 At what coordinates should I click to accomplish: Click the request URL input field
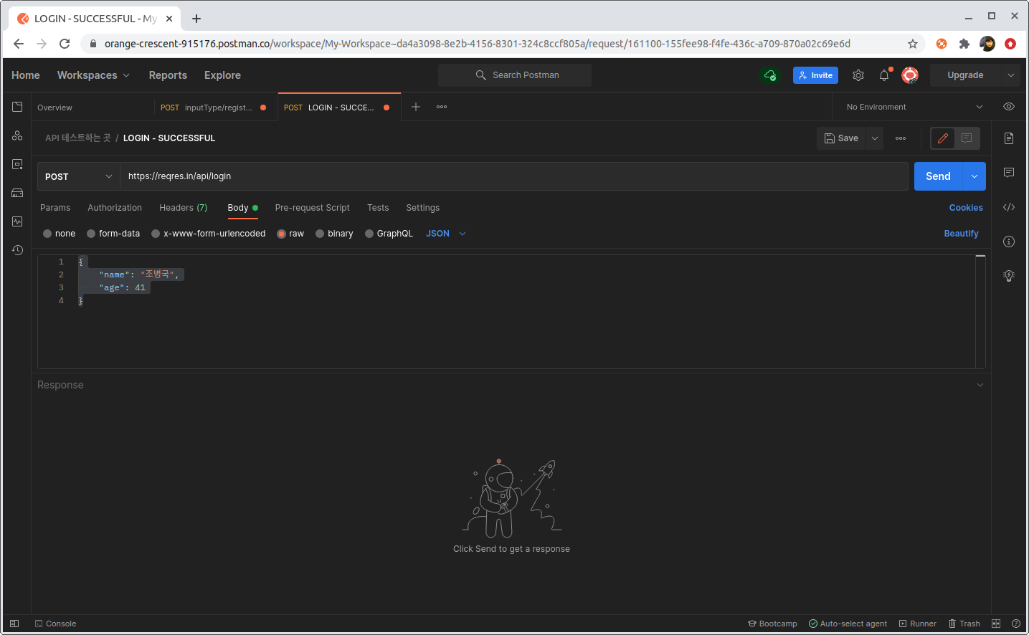[513, 176]
